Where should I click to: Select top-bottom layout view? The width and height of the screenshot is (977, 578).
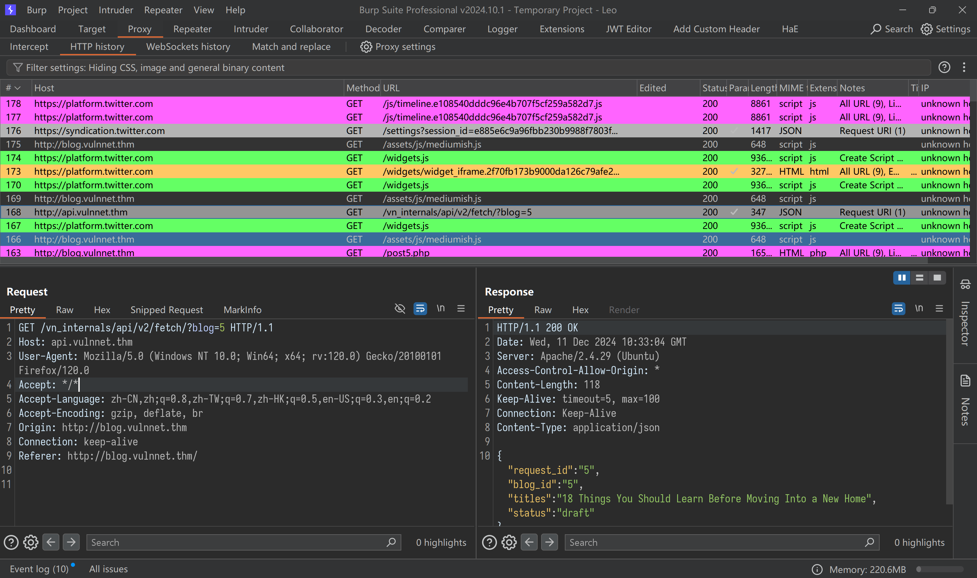tap(919, 278)
